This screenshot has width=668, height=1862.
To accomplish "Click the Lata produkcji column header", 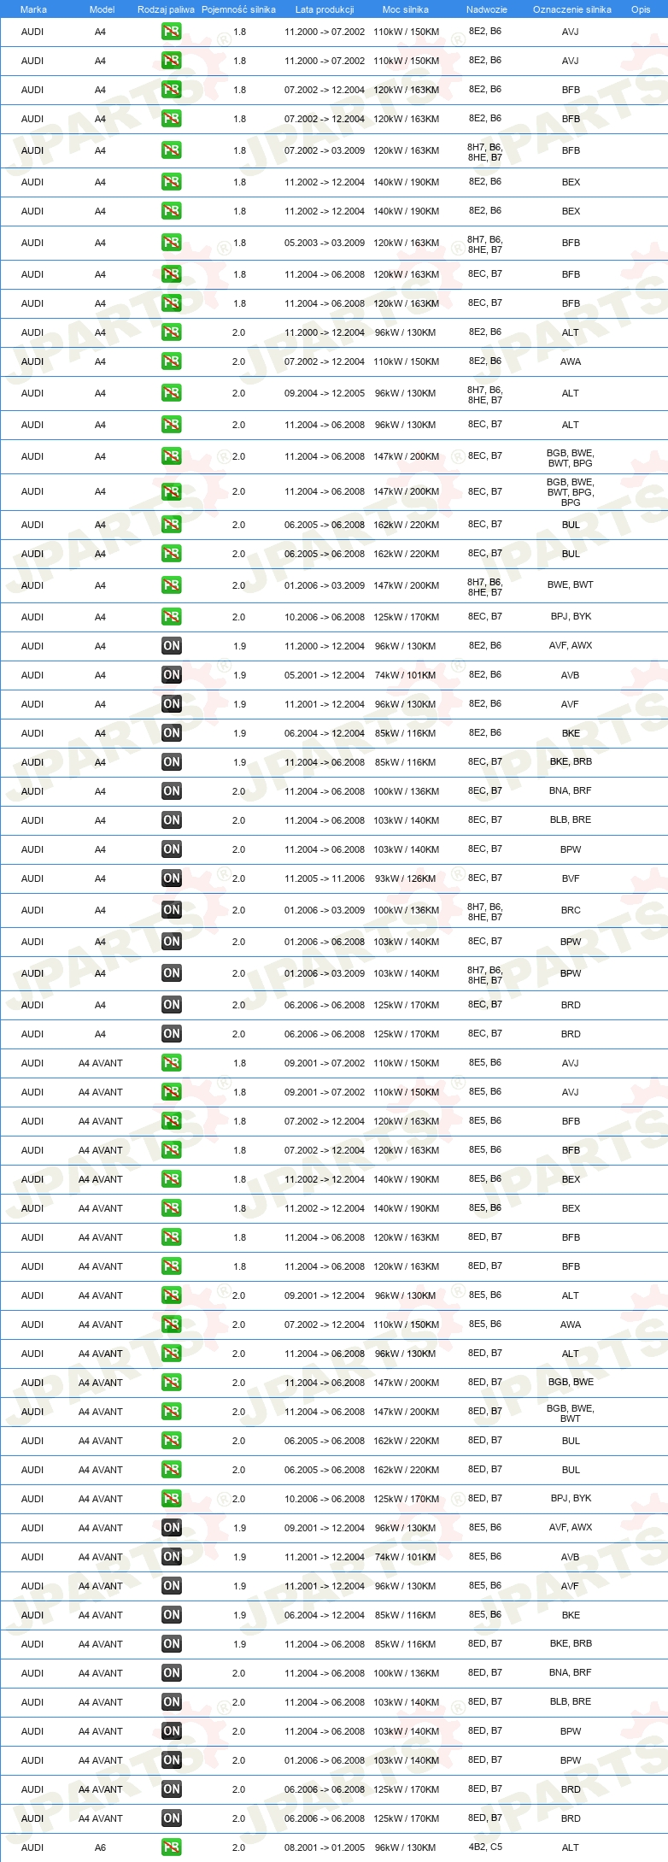I will (x=325, y=9).
